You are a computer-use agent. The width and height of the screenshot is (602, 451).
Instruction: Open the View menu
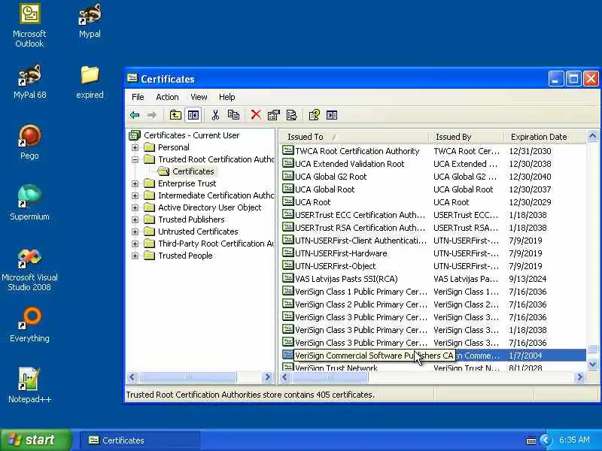pyautogui.click(x=199, y=97)
